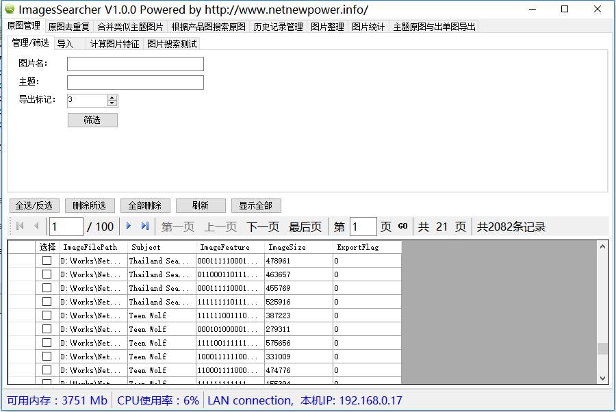Click the 下一页 next page link
This screenshot has width=616, height=412.
[x=263, y=227]
